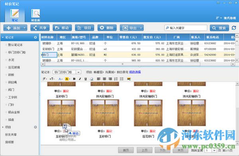The height and width of the screenshot is (156, 239).
Task: Align text left
Action: [99, 79]
